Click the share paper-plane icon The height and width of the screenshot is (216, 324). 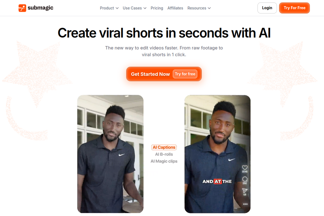(x=245, y=190)
